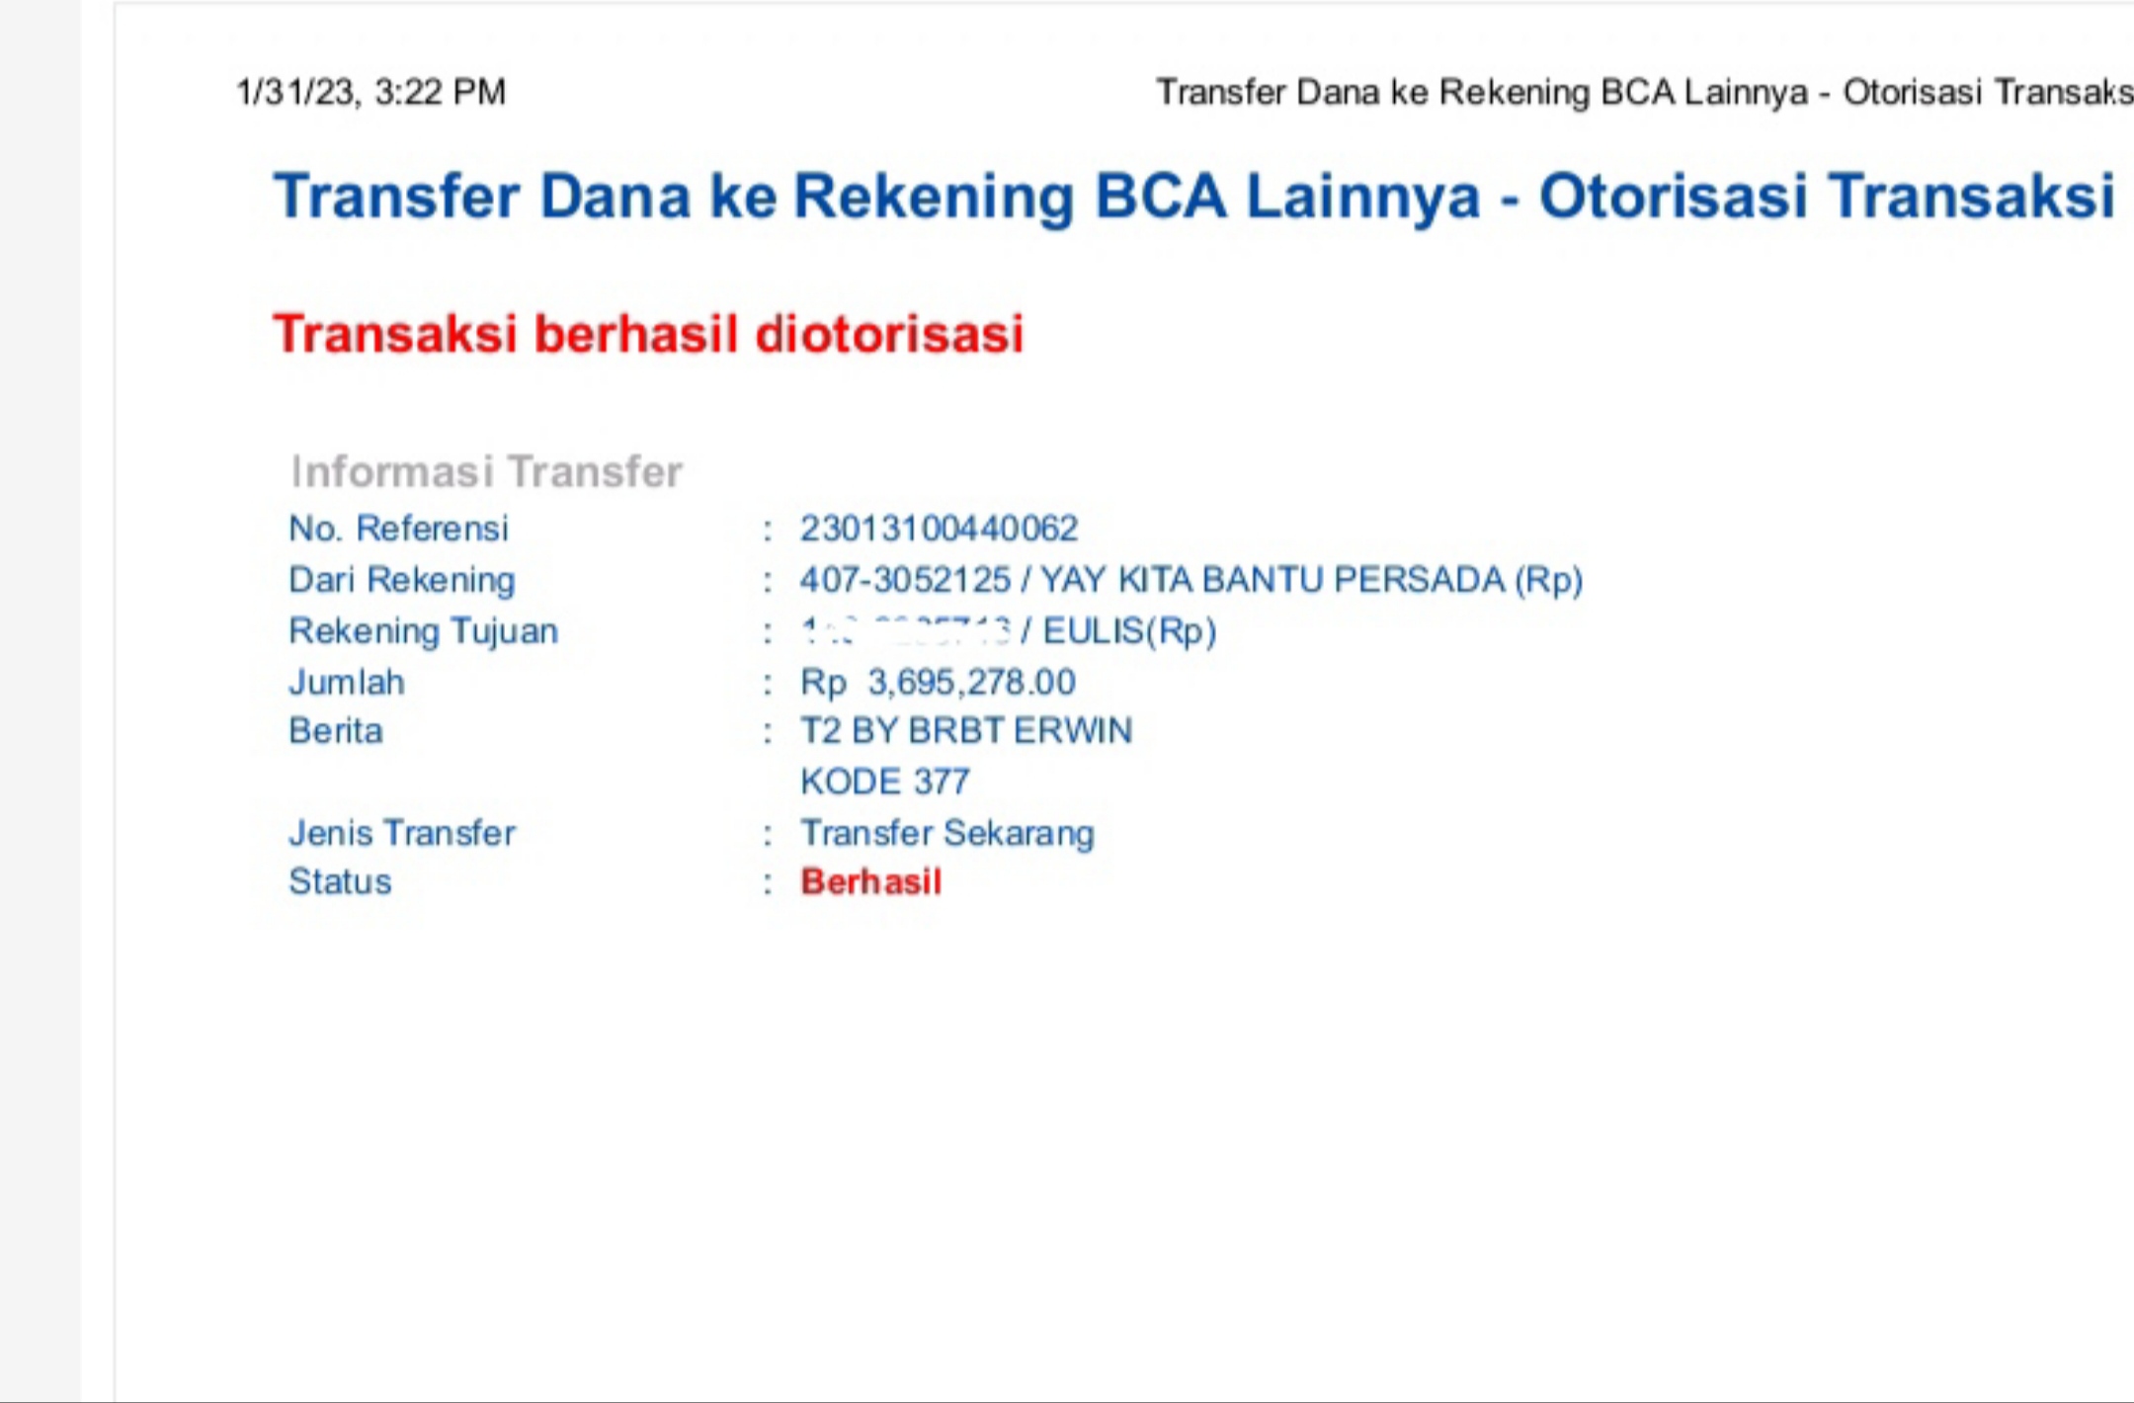Click the 'Jumlah' label

(x=346, y=682)
